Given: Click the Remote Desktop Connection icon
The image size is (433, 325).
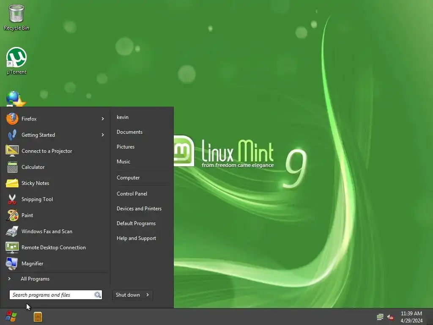Looking at the screenshot, I should pos(12,247).
